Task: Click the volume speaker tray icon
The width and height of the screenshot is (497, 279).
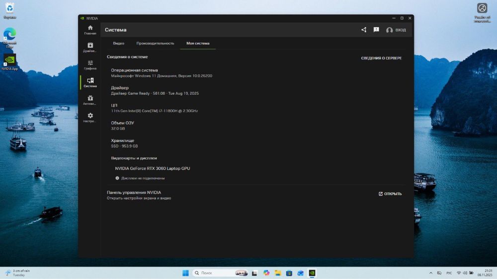Action: click(465, 273)
